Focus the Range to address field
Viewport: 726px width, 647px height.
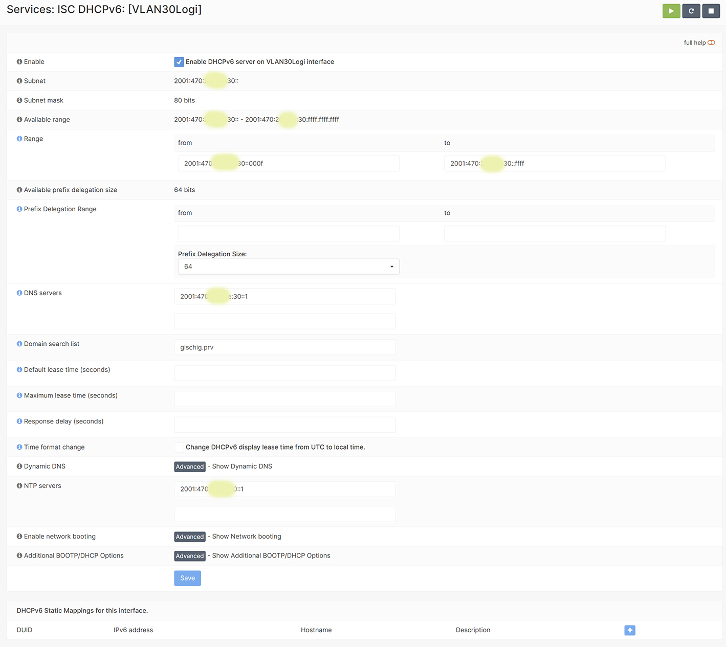coord(555,164)
